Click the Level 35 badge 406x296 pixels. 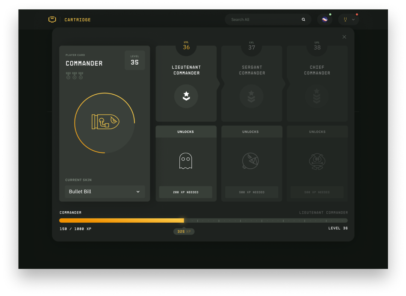(135, 60)
